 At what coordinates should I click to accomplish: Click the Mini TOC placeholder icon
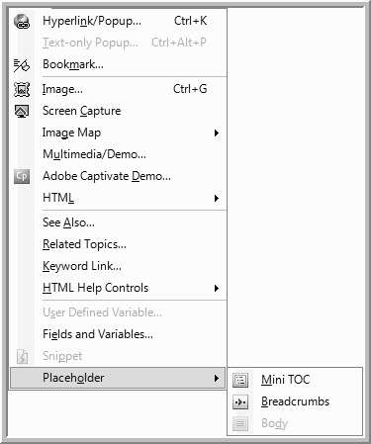click(240, 380)
